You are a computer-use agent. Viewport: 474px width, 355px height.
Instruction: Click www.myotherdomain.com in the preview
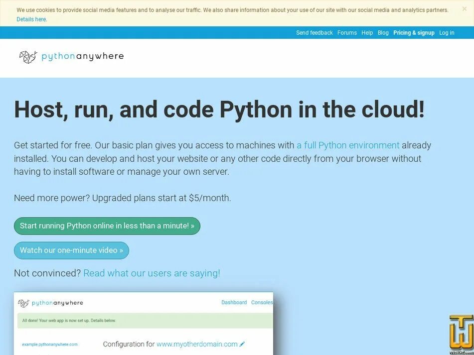point(197,344)
